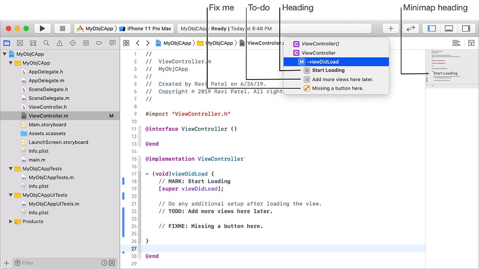Open the Source Control navigator
Screen dimensions: 479x269
[x=20, y=43]
